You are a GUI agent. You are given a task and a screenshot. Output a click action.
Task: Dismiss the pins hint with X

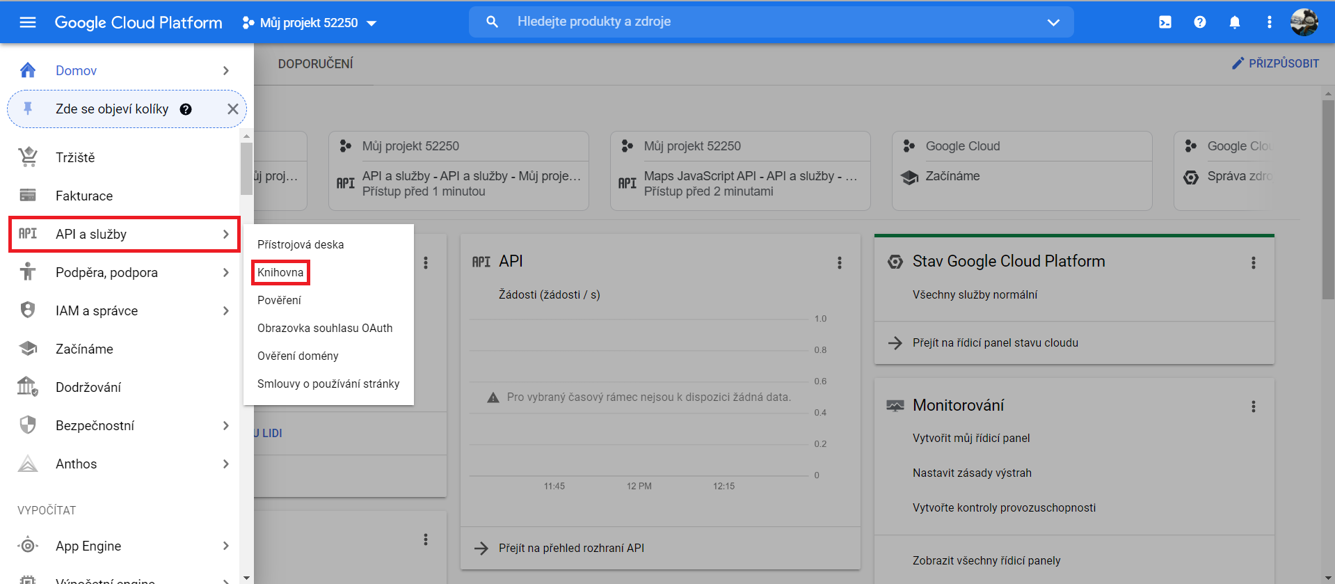(232, 109)
